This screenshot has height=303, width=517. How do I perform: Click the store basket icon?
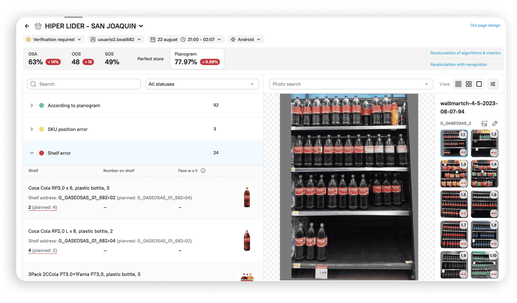click(38, 26)
